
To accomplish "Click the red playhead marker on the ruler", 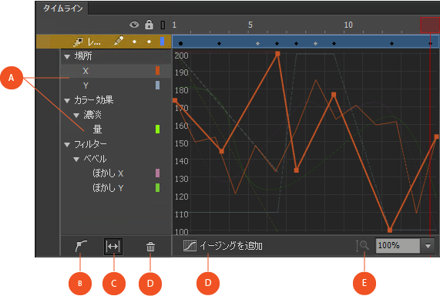I will tap(430, 25).
